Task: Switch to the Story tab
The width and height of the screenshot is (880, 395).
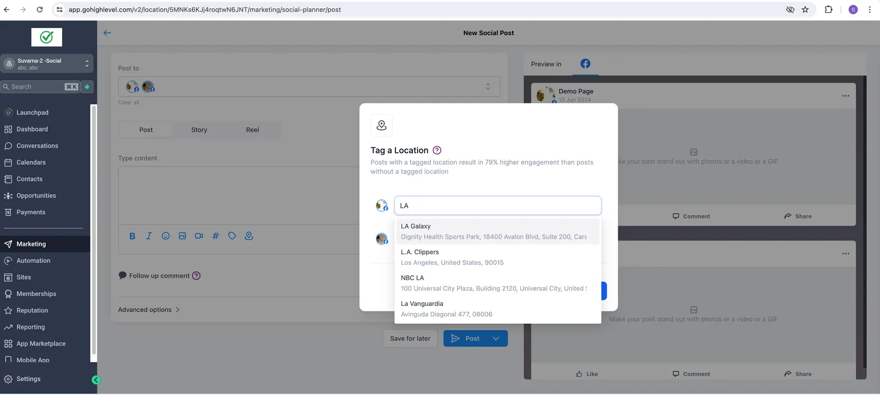Action: coord(199,130)
